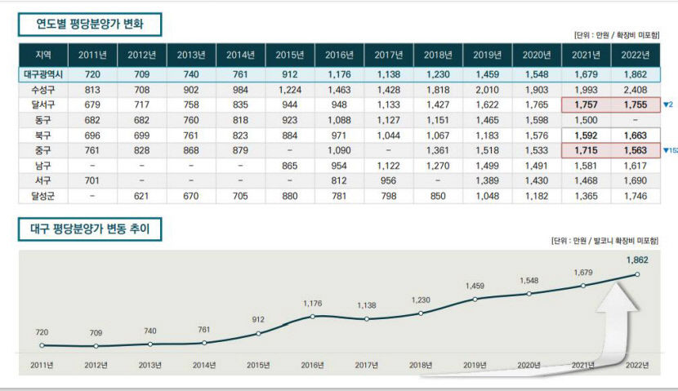
Task: Click the 연도별 평당분양가 변화 title box
Action: click(x=90, y=24)
